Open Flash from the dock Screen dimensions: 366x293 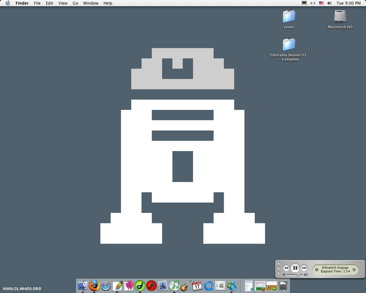coord(151,286)
